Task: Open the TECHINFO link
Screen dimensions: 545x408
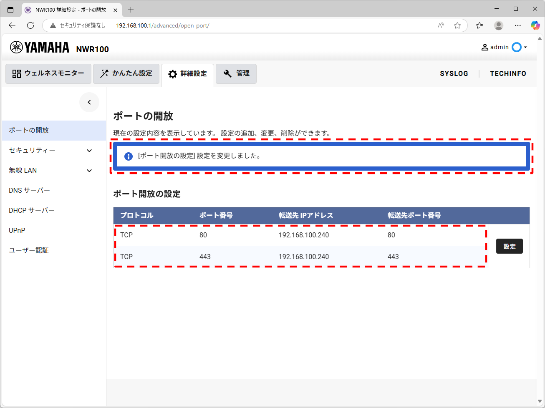Action: 508,73
